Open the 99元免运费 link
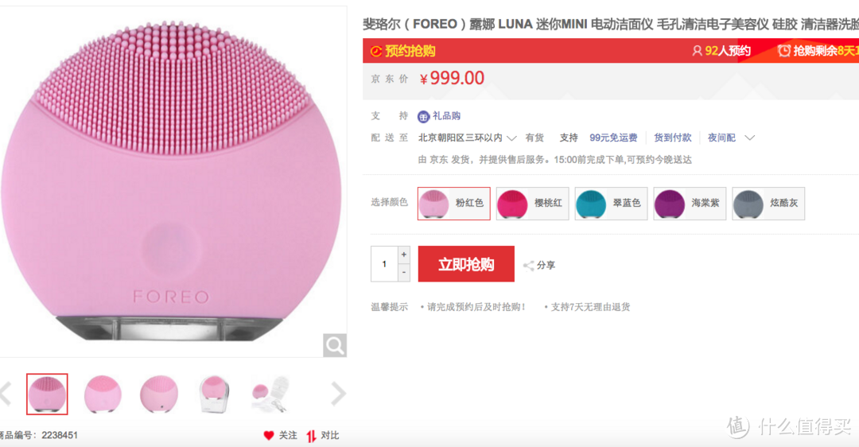Screen dimensions: 859x447 [613, 138]
